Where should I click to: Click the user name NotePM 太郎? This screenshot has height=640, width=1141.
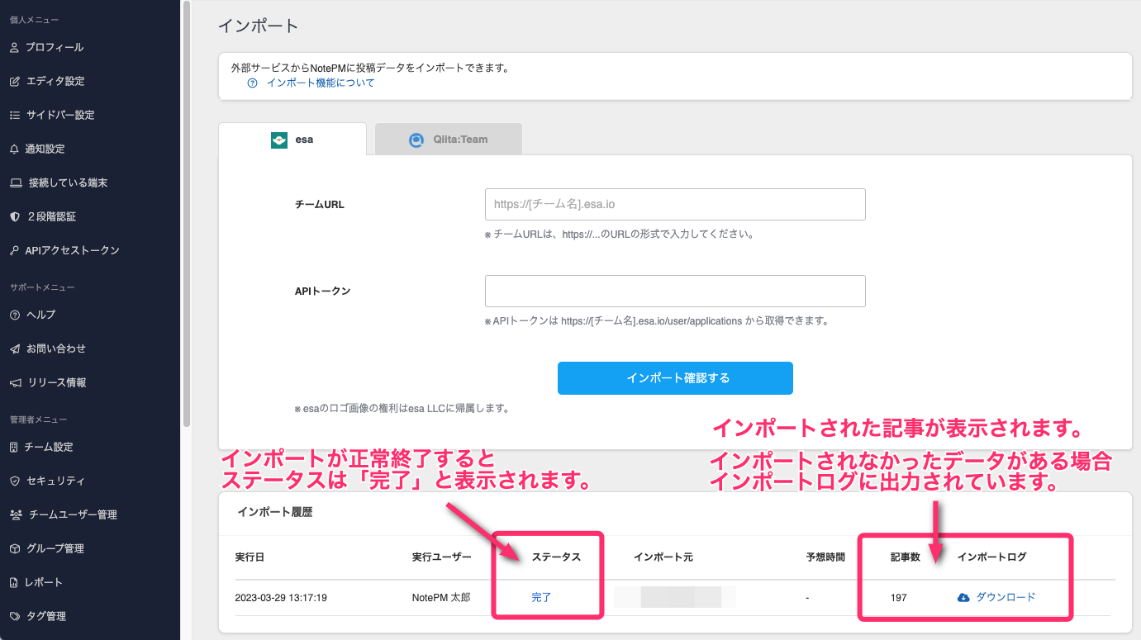click(441, 598)
